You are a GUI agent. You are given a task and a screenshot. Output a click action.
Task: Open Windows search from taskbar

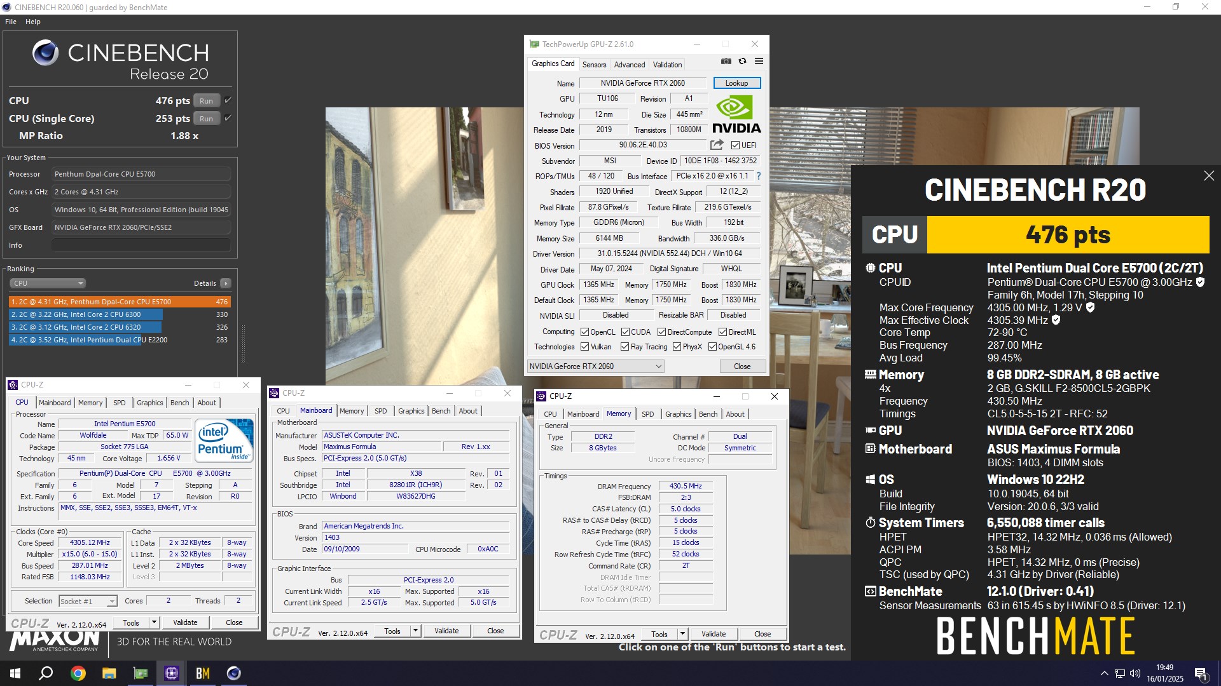click(x=46, y=673)
